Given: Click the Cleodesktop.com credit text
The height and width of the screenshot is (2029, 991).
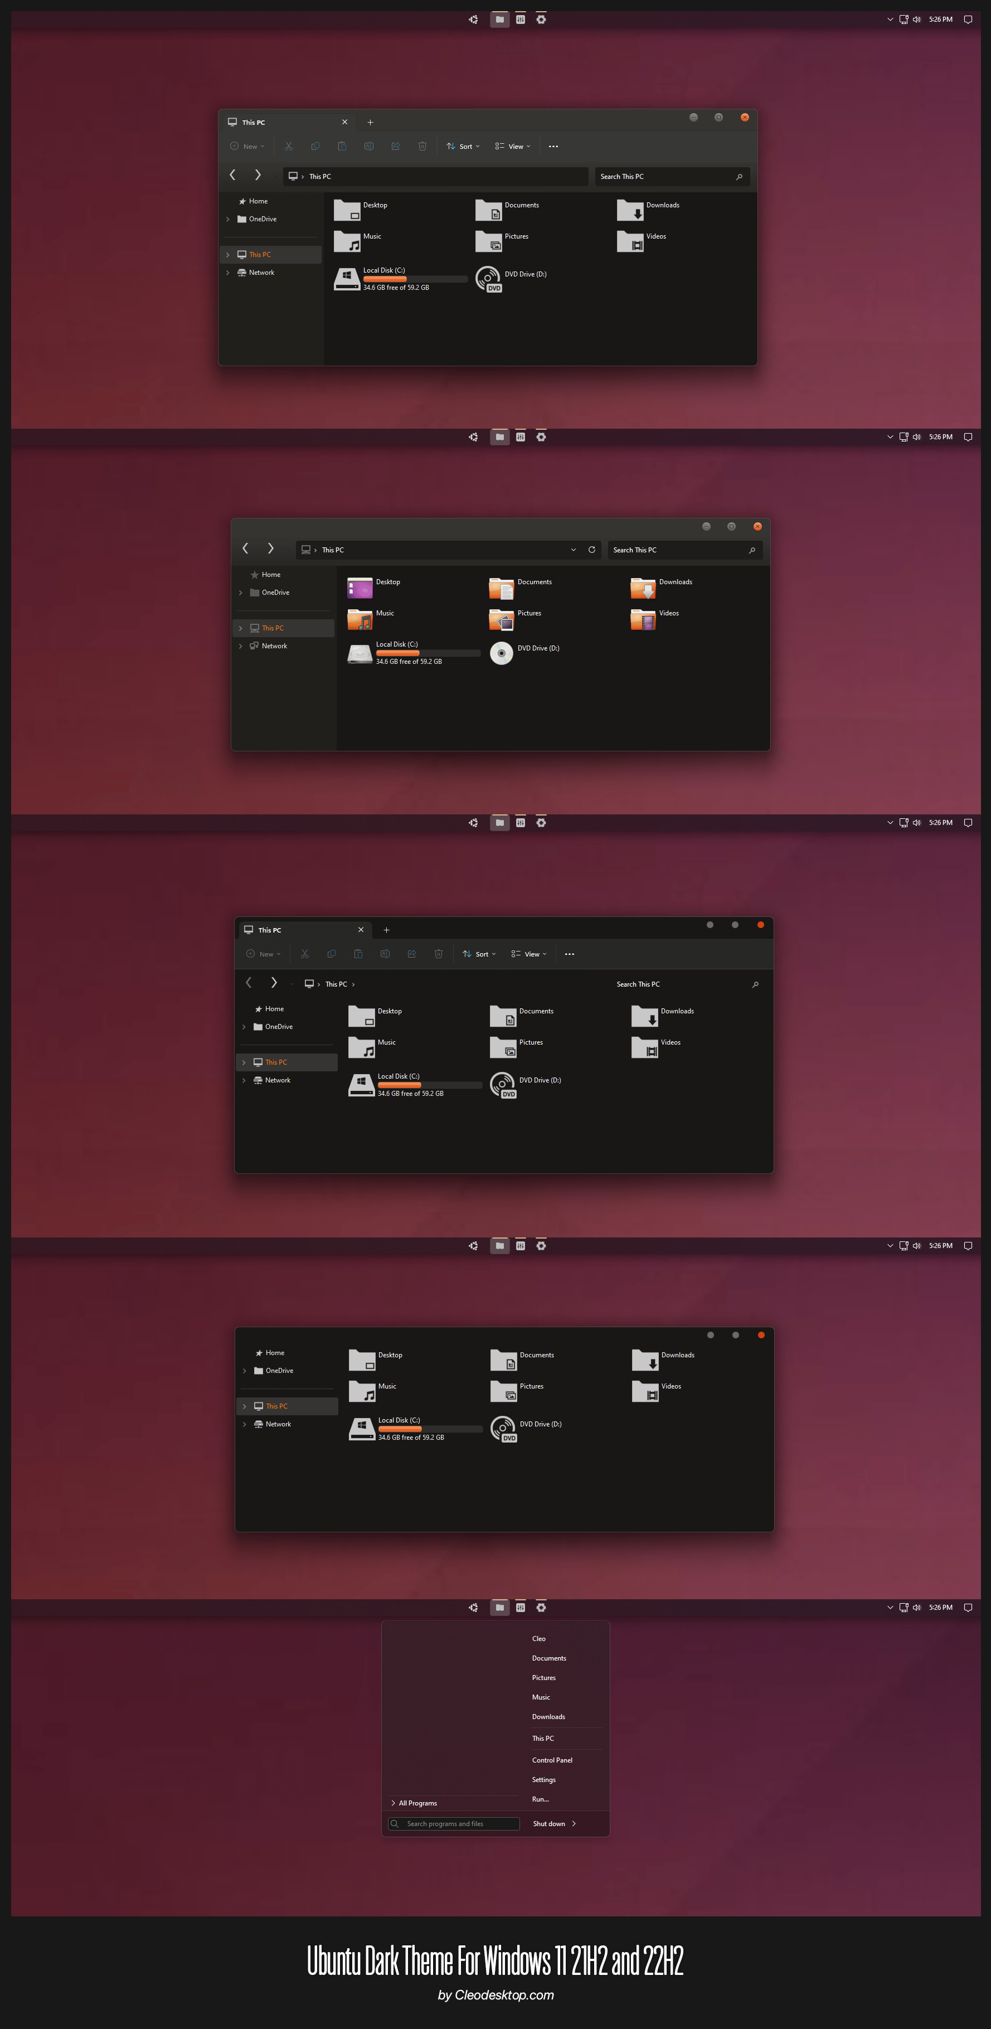Looking at the screenshot, I should 495,1994.
